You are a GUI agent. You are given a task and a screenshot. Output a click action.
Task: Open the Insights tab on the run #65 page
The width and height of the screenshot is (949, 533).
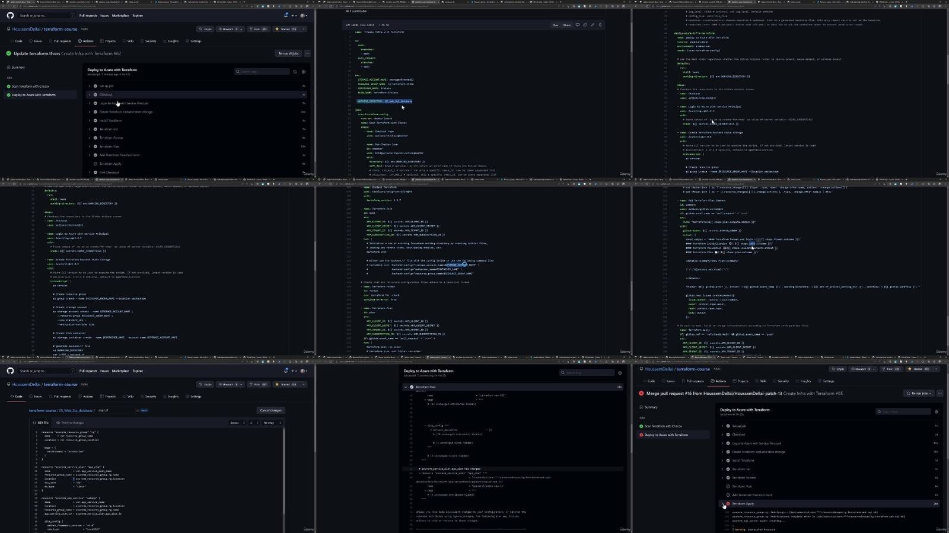(x=804, y=381)
